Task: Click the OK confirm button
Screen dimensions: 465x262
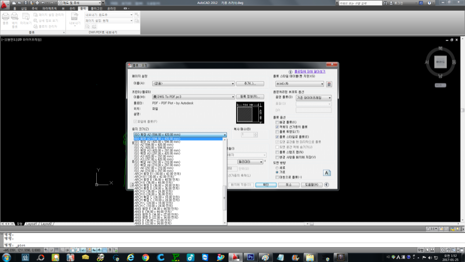Action: point(266,185)
